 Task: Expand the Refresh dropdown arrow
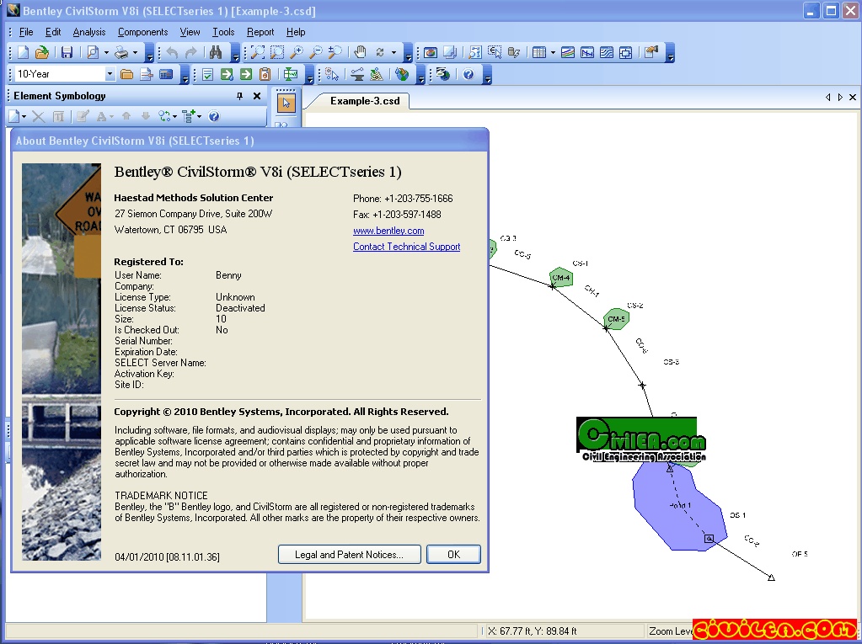394,53
